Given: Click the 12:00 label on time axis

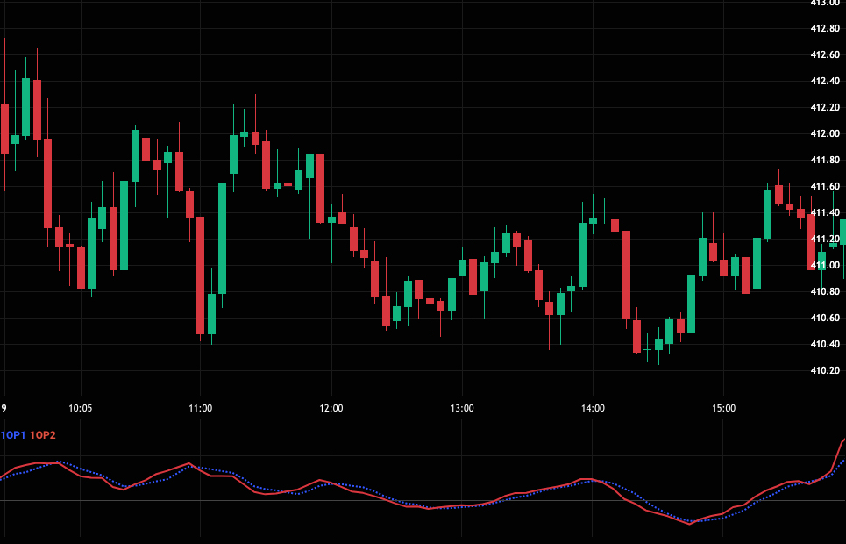Looking at the screenshot, I should [x=331, y=408].
